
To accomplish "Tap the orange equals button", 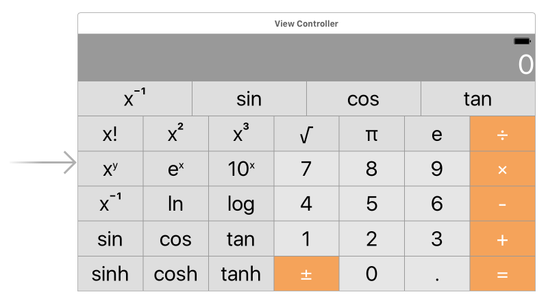I will pos(503,274).
